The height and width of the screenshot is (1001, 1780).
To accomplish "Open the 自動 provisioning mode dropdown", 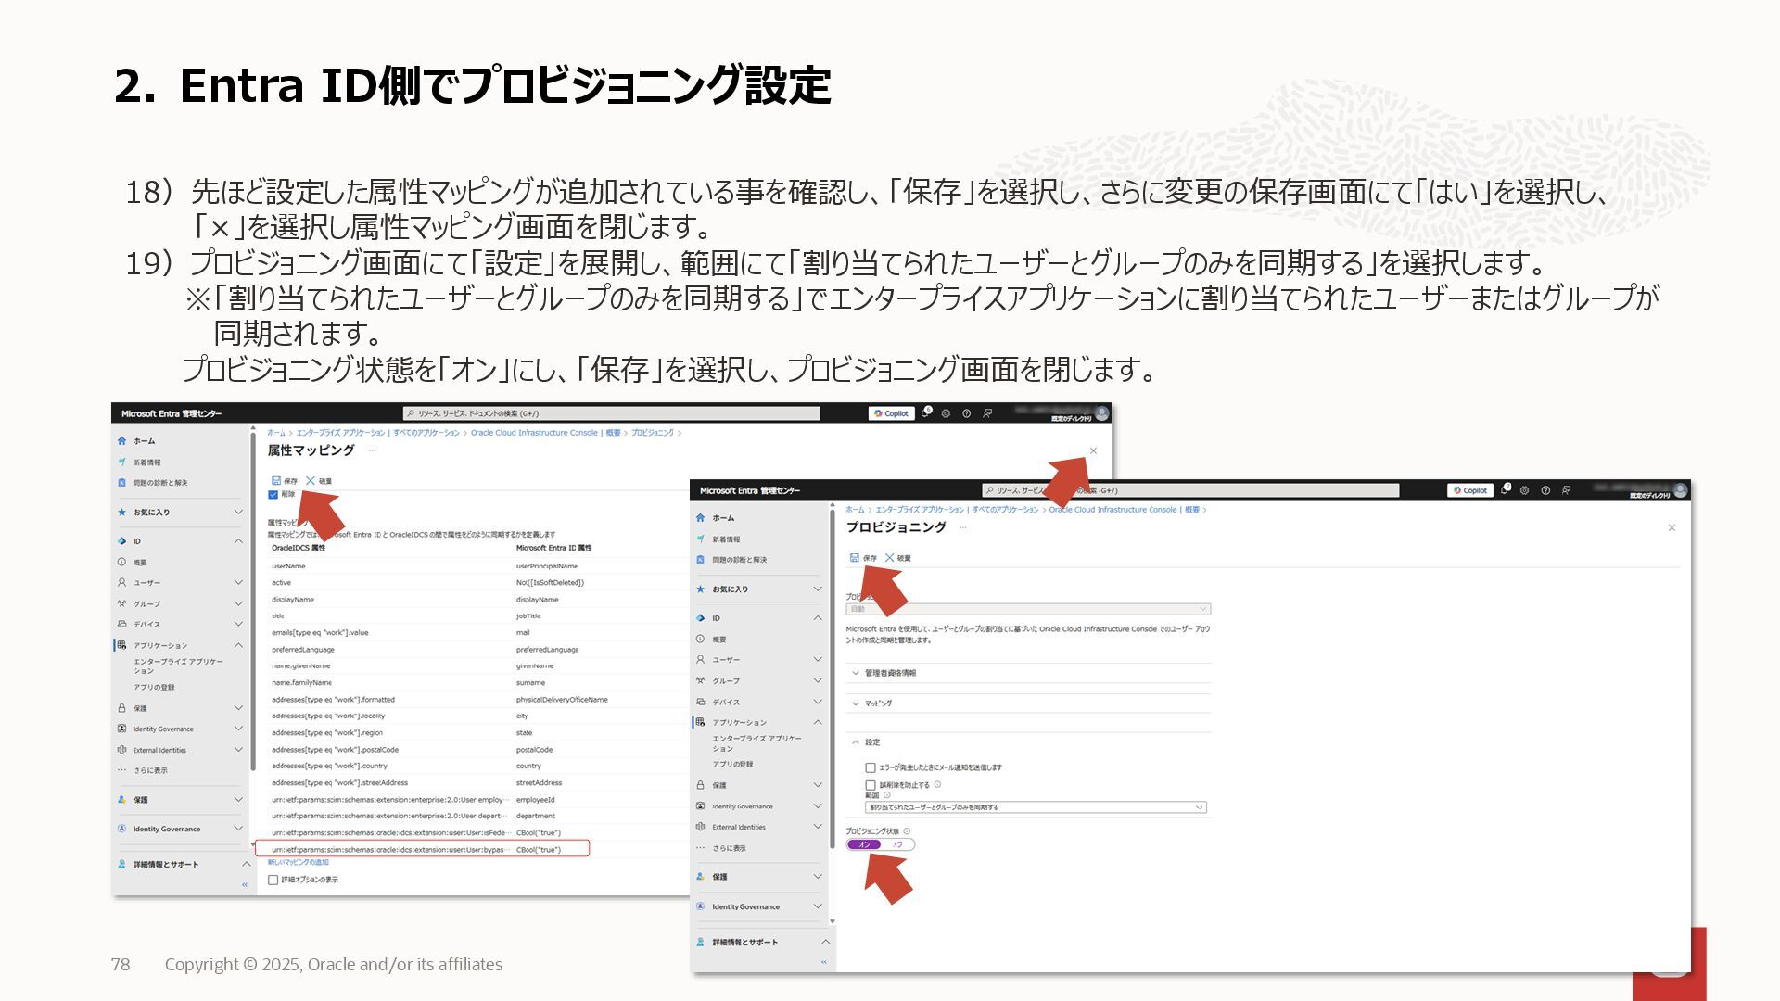I will 1028,609.
